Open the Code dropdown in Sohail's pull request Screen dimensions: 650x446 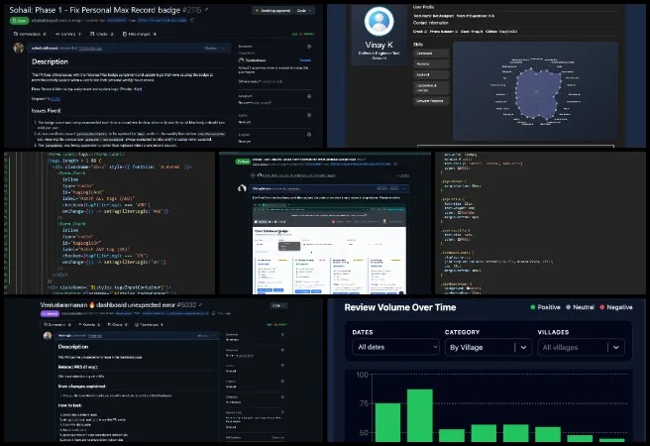pyautogui.click(x=304, y=10)
